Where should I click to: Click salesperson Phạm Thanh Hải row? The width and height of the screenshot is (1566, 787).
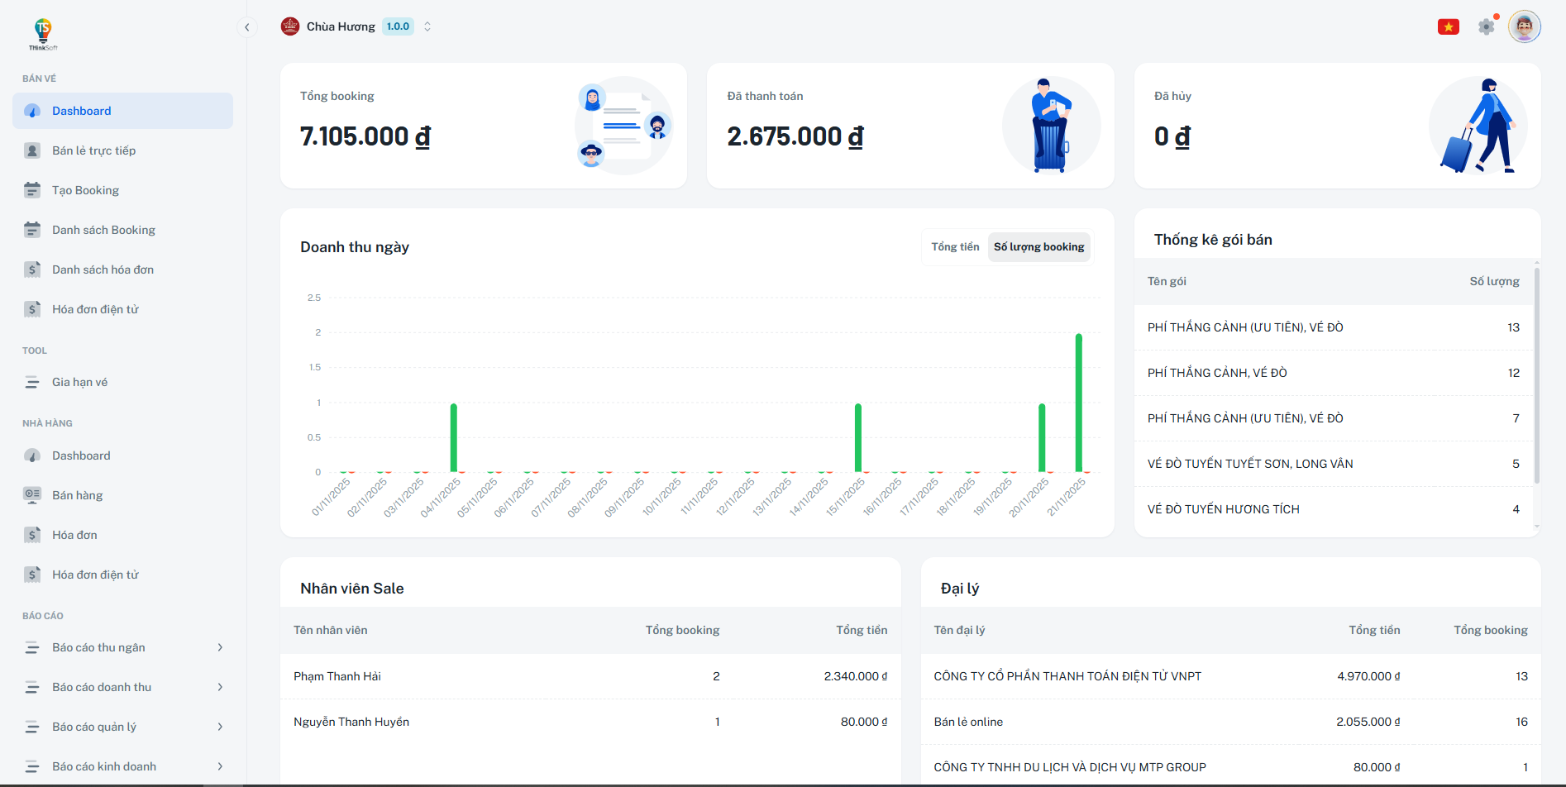click(x=337, y=675)
